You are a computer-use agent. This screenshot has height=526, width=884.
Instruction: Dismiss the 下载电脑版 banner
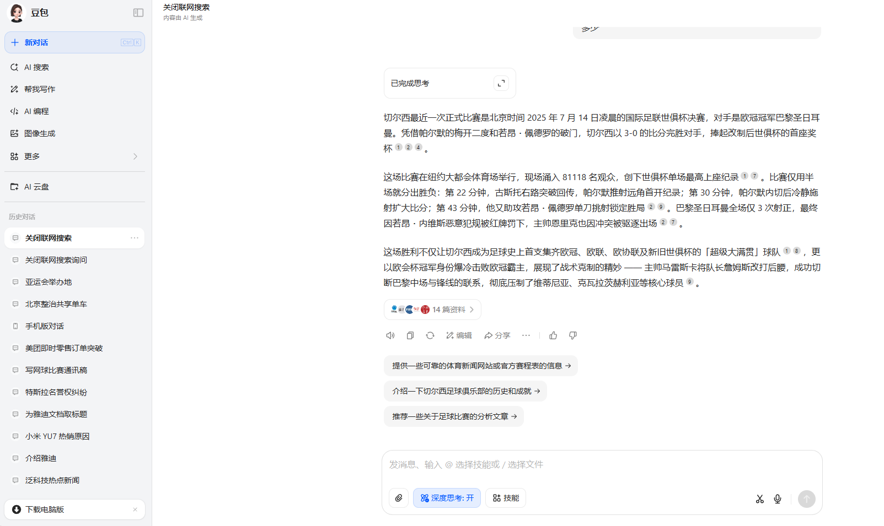pyautogui.click(x=135, y=509)
